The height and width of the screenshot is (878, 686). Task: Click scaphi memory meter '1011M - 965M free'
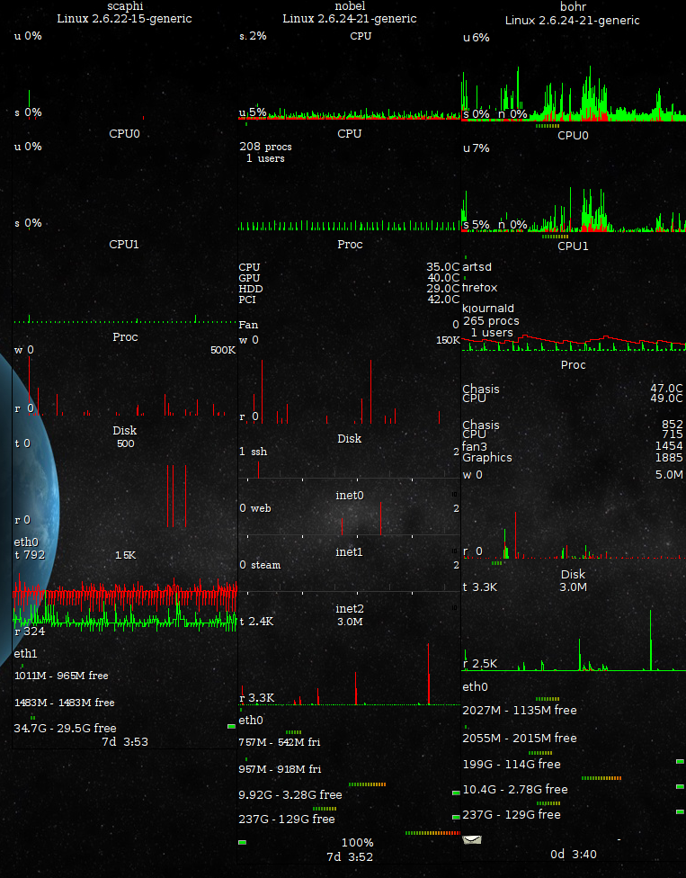(x=61, y=676)
